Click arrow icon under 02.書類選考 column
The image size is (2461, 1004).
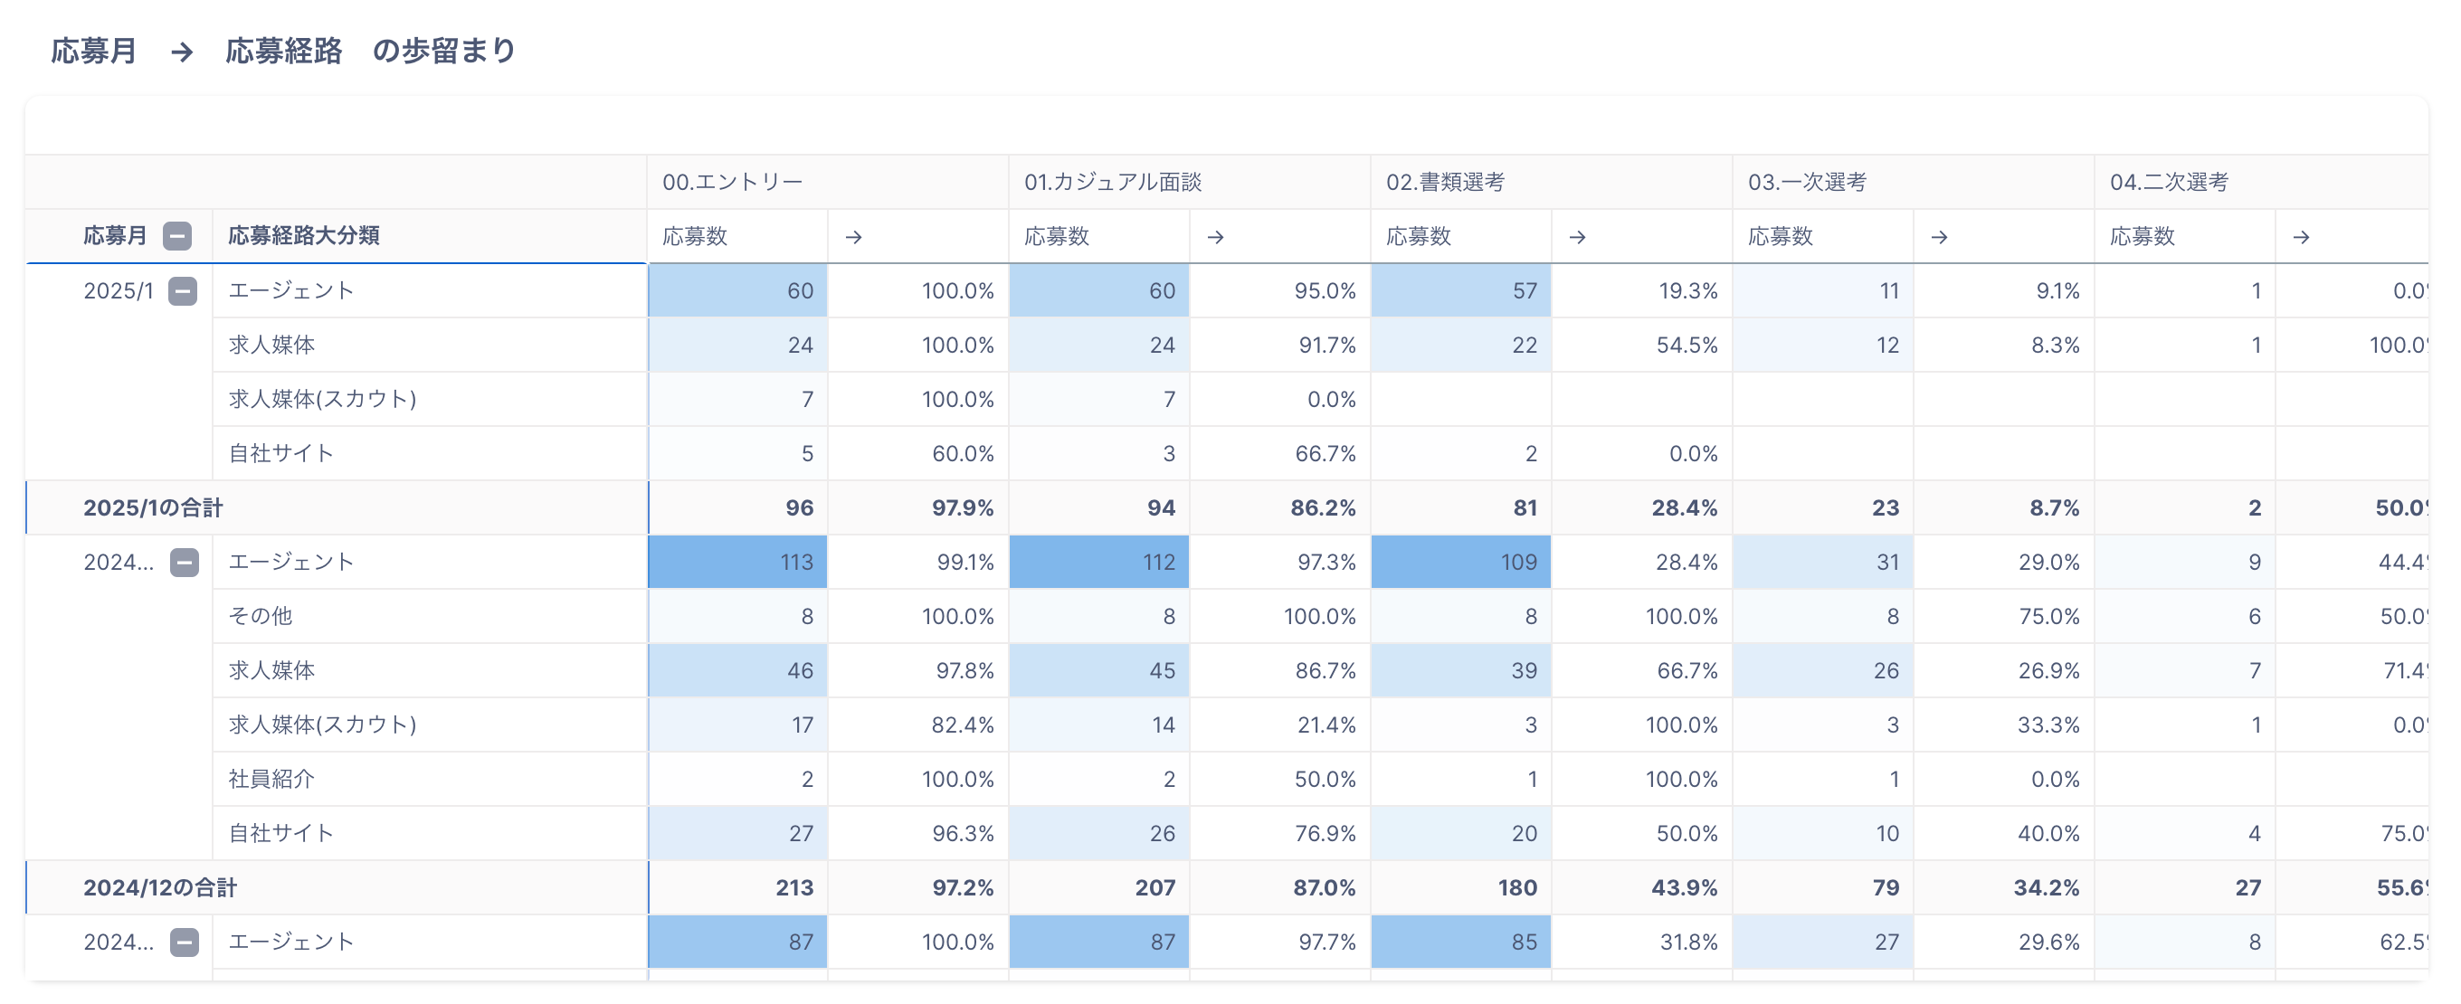click(x=1577, y=237)
